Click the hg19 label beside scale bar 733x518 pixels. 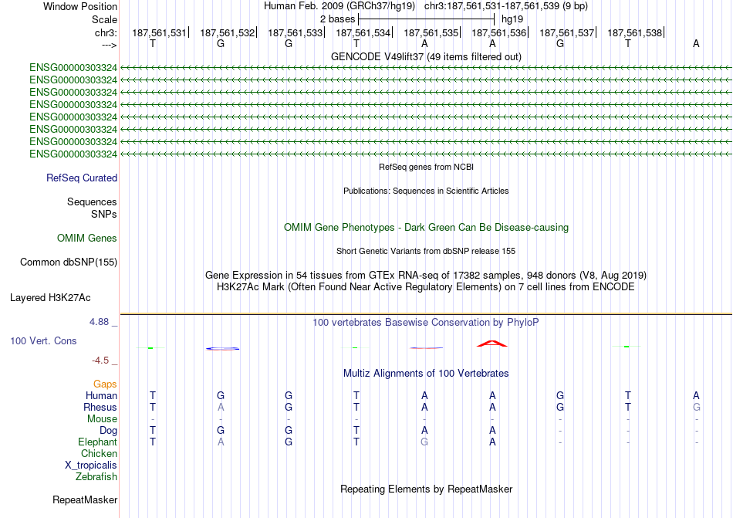point(512,19)
